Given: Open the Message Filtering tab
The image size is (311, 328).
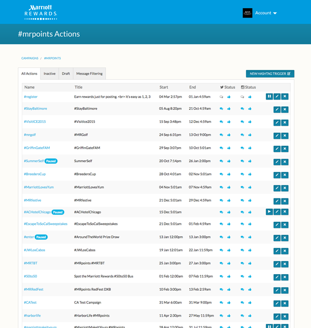Looking at the screenshot, I should pyautogui.click(x=89, y=74).
